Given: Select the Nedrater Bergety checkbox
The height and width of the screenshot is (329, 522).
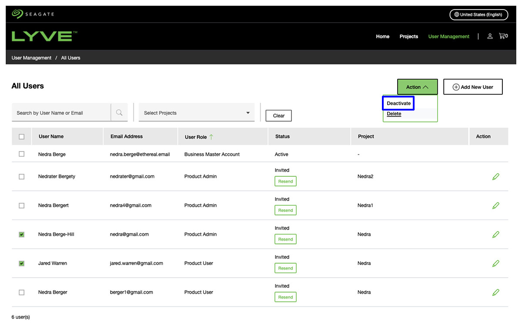Looking at the screenshot, I should [x=22, y=177].
